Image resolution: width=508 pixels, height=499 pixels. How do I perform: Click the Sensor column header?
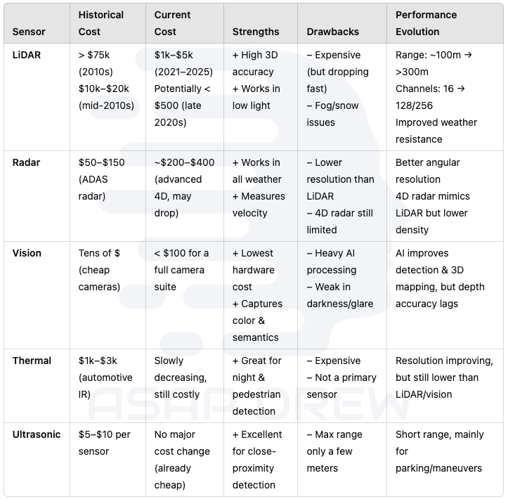(x=29, y=32)
